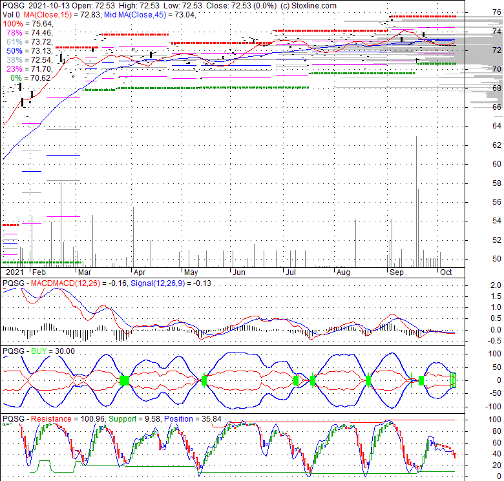Screen dimensions: 504x481
Task: Select the Apr marker on the time axis
Action: [x=140, y=272]
